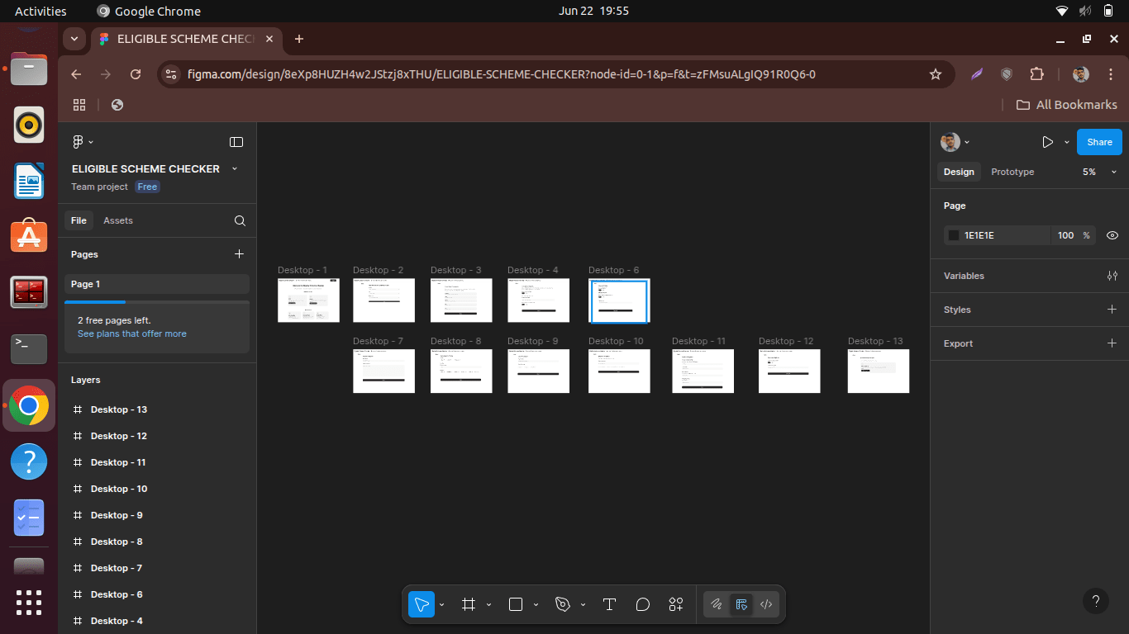
Task: Expand the Rectangle shape tools dropdown
Action: [x=536, y=604]
